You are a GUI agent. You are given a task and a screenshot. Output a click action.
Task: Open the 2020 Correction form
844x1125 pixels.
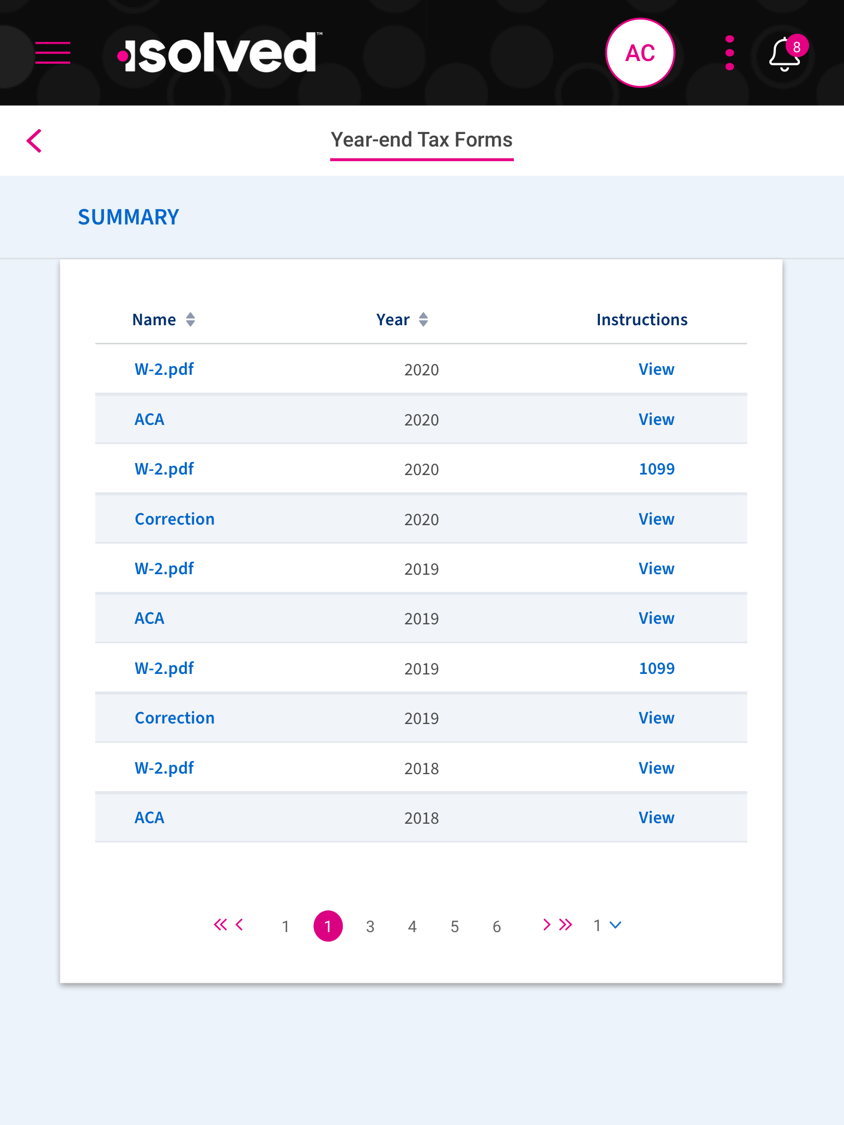pos(174,519)
